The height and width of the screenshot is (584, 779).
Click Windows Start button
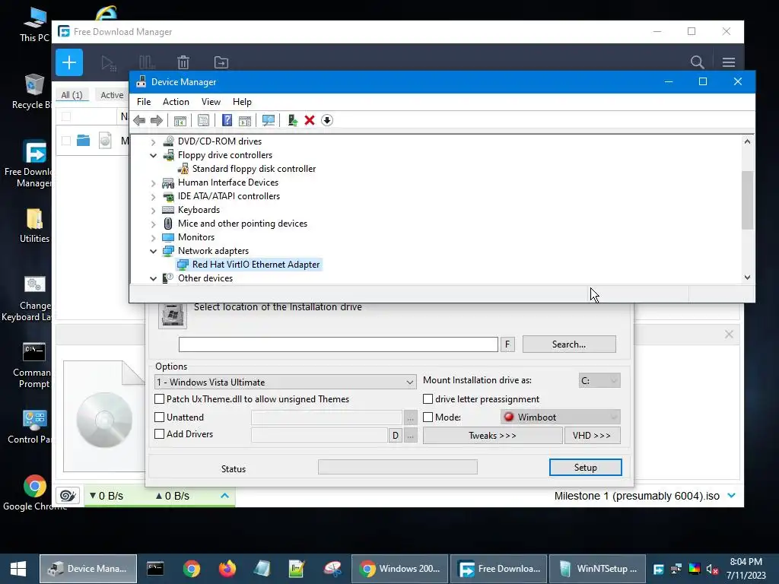tap(18, 569)
